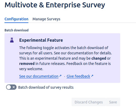
Task: Click the 'Experimental Feature' heading
Action: (x=41, y=40)
